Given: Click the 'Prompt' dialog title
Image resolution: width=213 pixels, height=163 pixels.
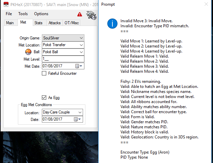Looking at the screenshot, I should click(108, 4).
